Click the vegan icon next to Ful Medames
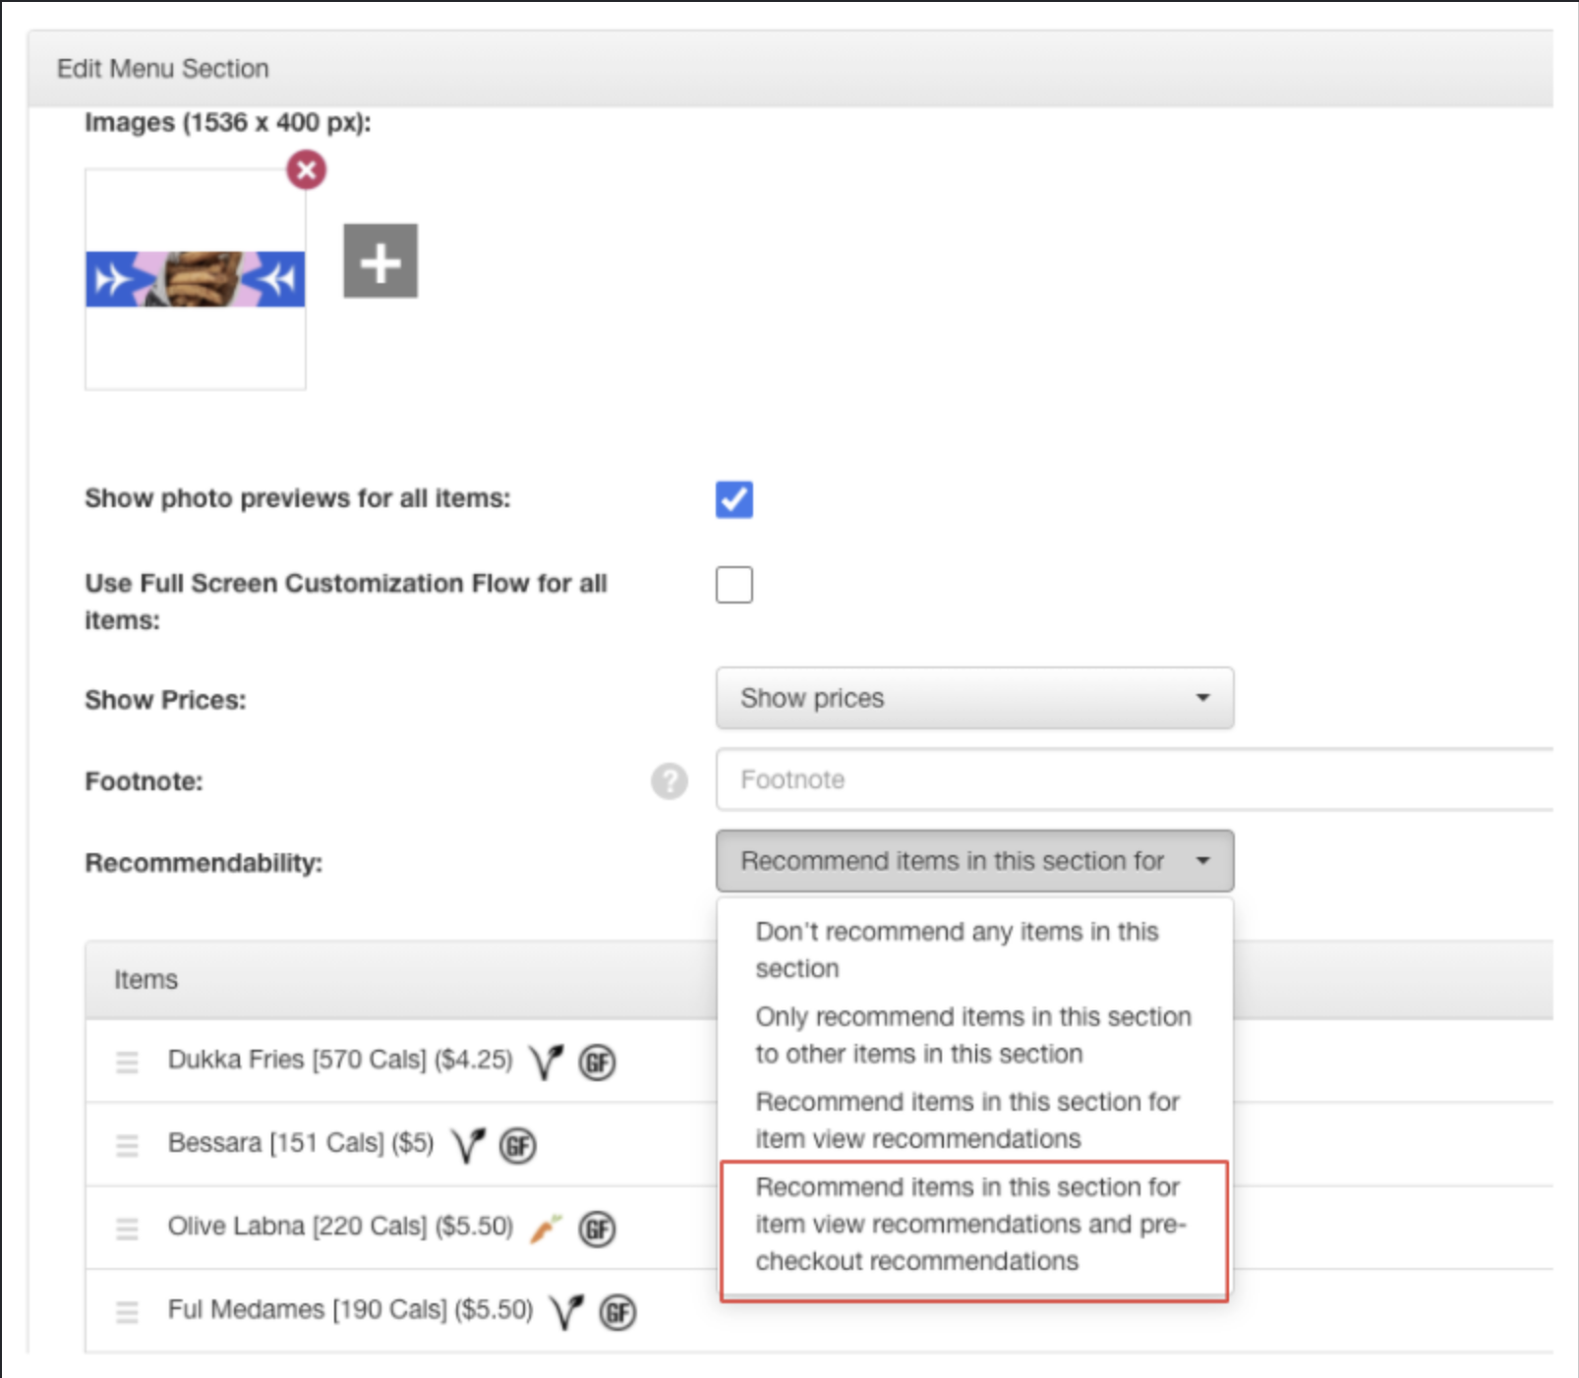 click(567, 1311)
